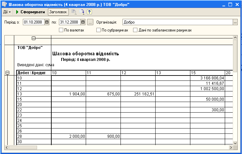Open the Дії dropdown menu
This screenshot has width=242, height=154.
pyautogui.click(x=7, y=12)
